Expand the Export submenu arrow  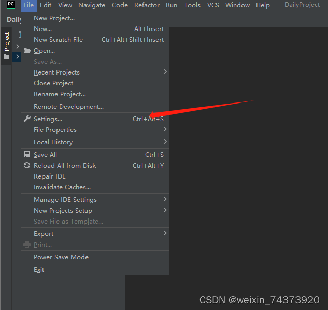[165, 233]
